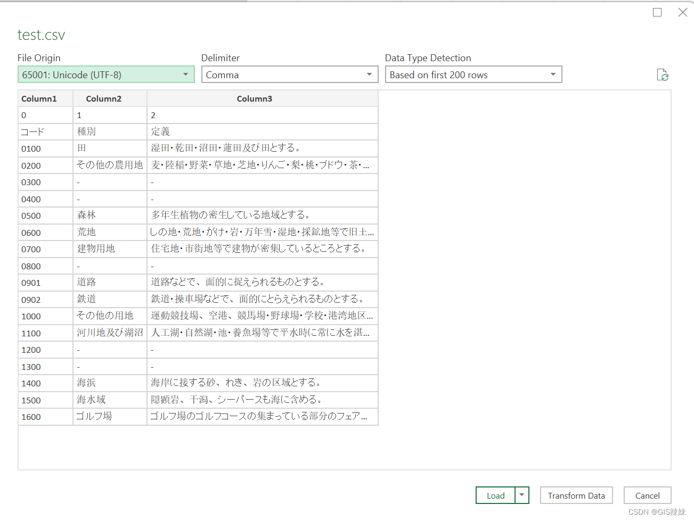Click the 荒地 cell
694x521 pixels.
pyautogui.click(x=110, y=233)
